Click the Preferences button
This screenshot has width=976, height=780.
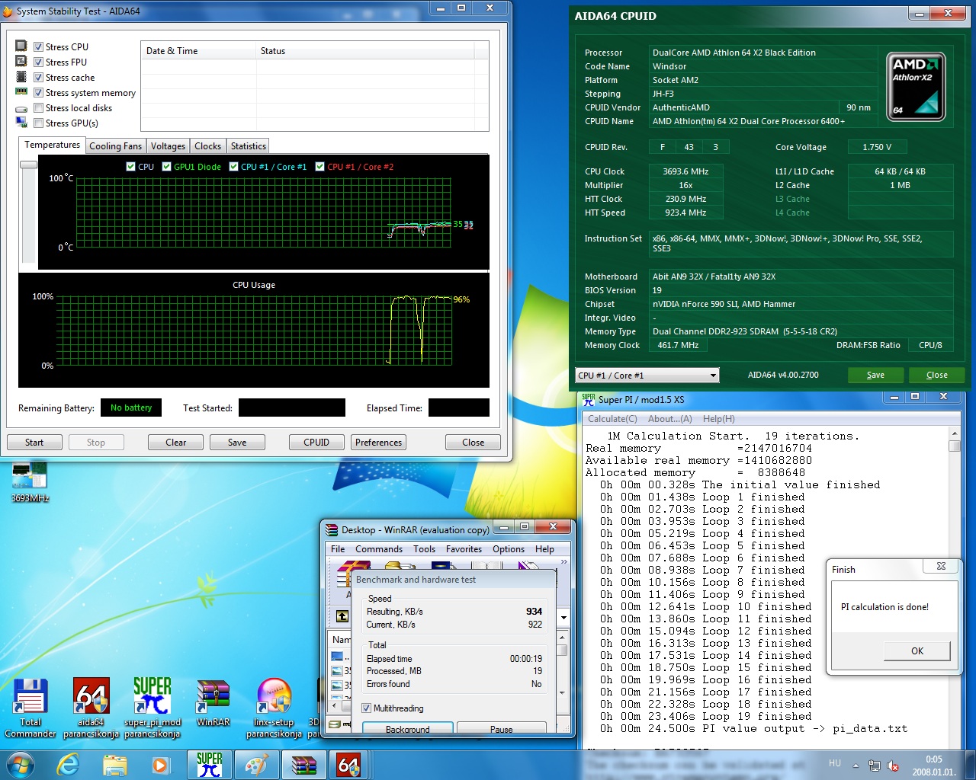(x=379, y=443)
